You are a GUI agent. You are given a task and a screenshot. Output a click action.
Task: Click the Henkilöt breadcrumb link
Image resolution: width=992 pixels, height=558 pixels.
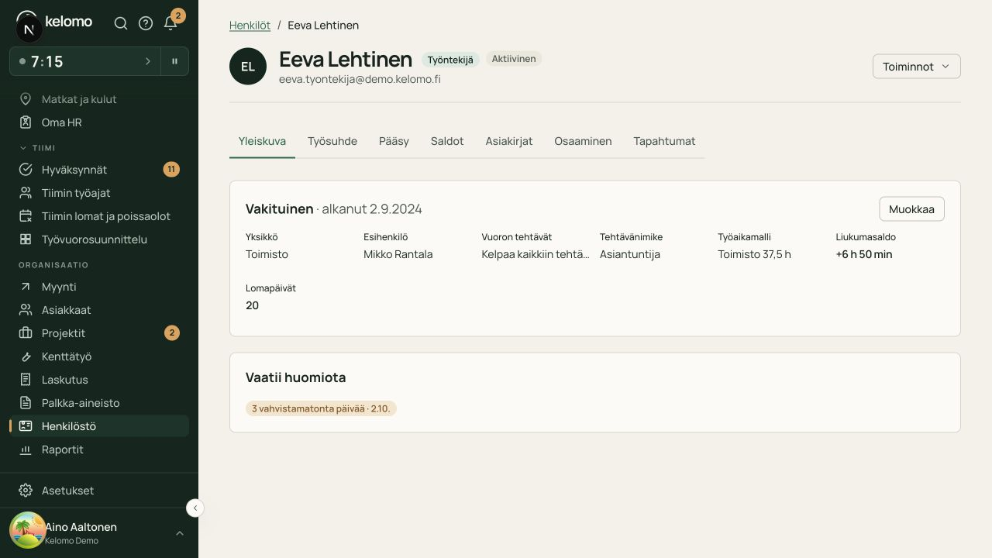point(250,26)
